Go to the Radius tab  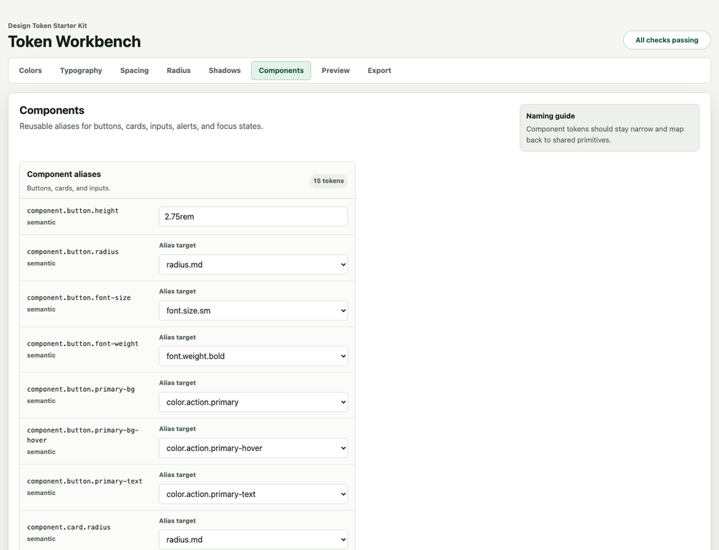179,71
